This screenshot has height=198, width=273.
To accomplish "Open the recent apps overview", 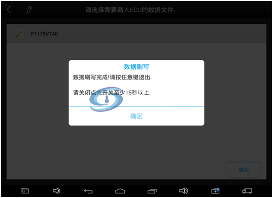I will tap(152, 191).
